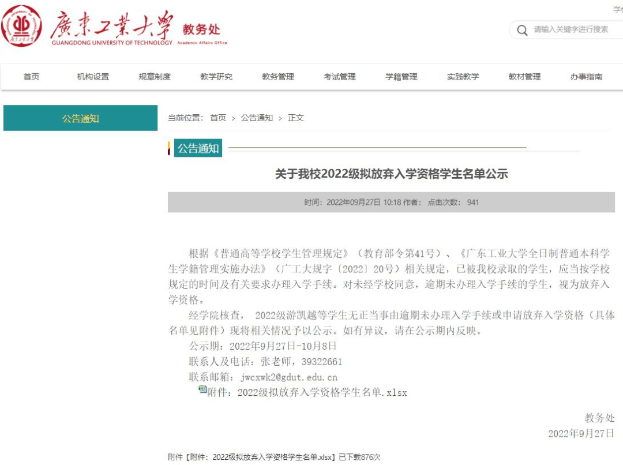Select 公告通知 in the left sidebar
Image resolution: width=623 pixels, height=465 pixels.
point(81,118)
